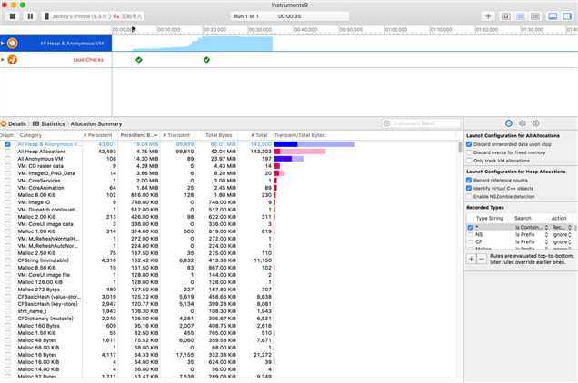Check the CF recorded type rule

(470, 242)
